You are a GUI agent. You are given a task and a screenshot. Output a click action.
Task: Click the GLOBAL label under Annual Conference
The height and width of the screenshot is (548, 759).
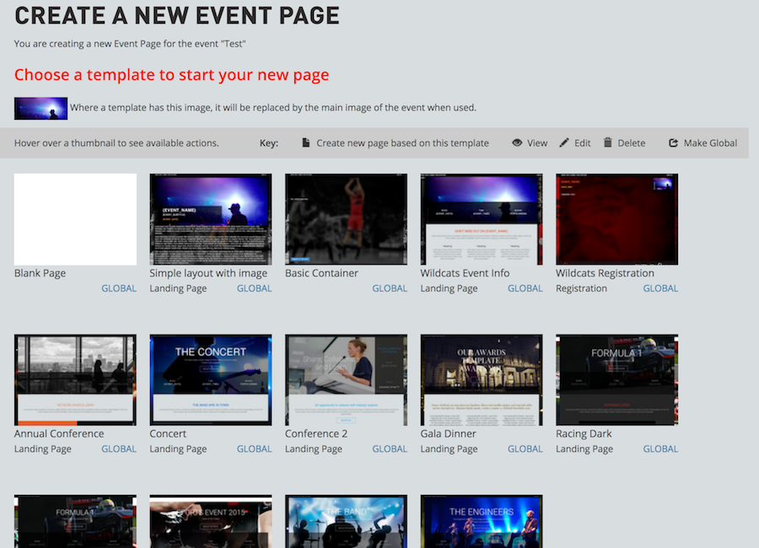click(x=119, y=449)
